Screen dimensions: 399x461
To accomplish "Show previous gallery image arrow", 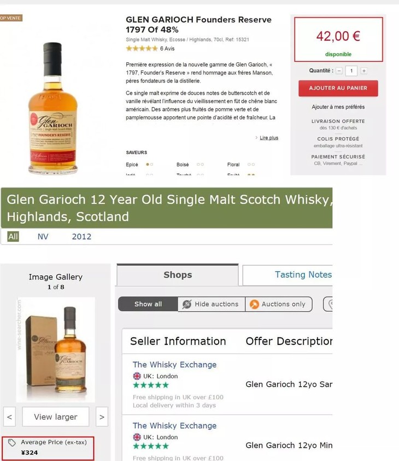I will [9, 417].
